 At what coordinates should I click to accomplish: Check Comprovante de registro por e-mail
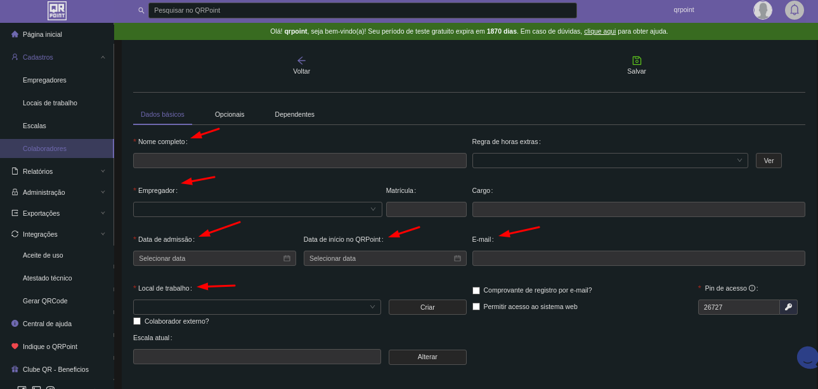pyautogui.click(x=476, y=291)
